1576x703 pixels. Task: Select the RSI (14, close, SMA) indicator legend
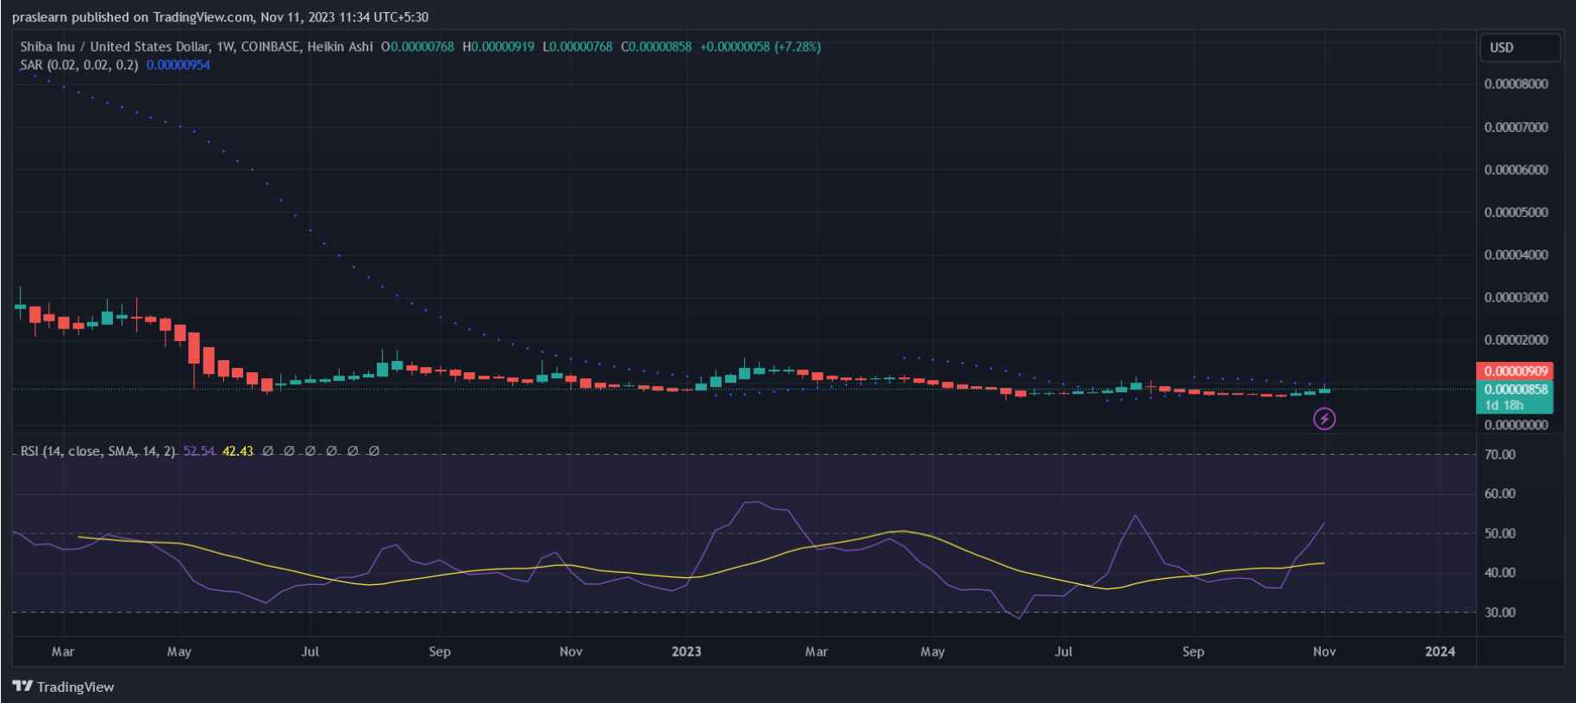coord(97,451)
